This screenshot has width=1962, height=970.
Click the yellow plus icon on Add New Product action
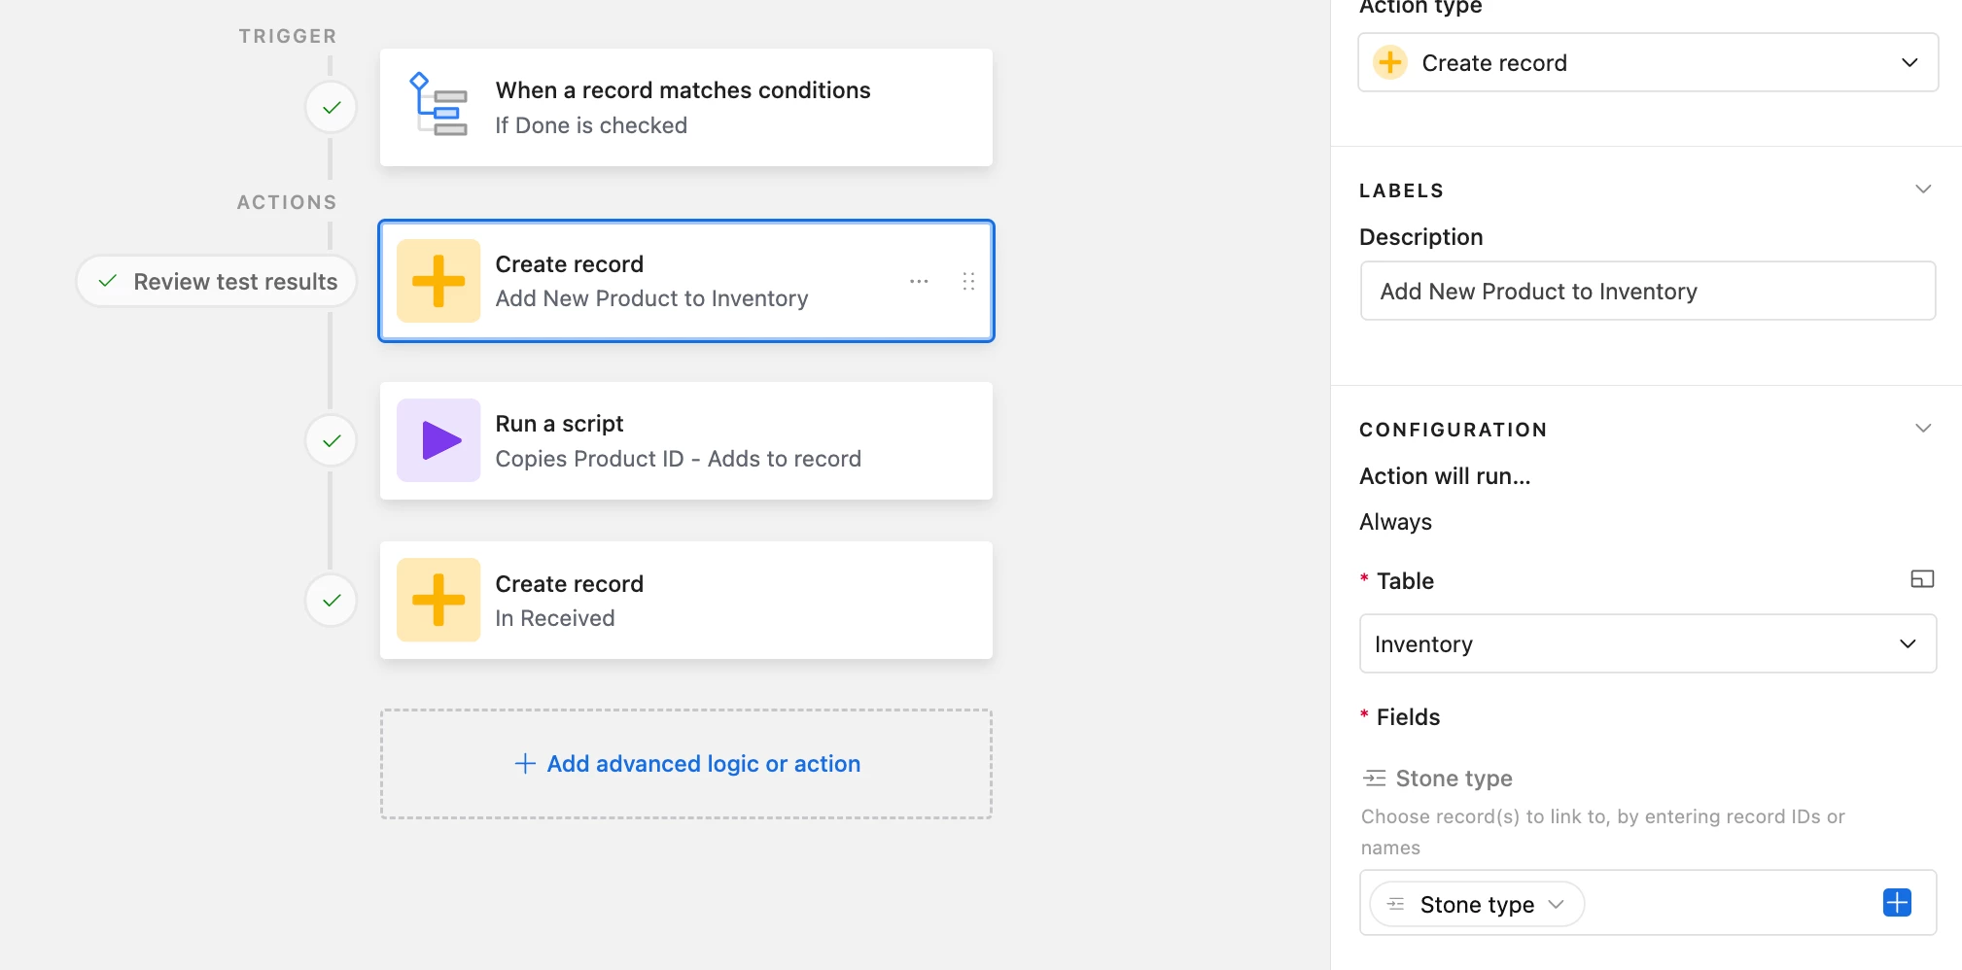438,281
